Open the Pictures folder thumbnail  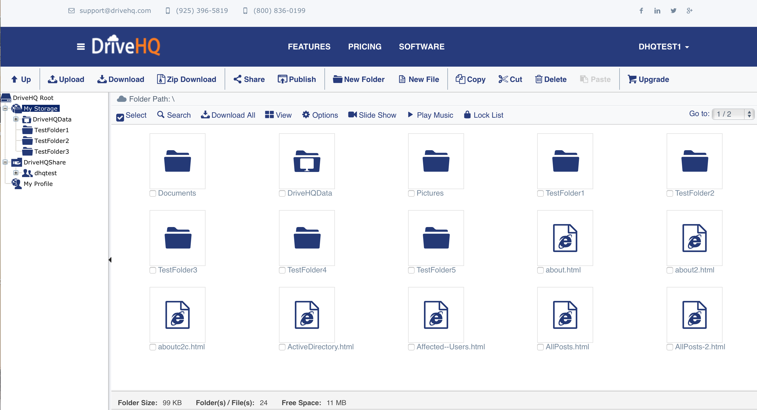tap(436, 161)
